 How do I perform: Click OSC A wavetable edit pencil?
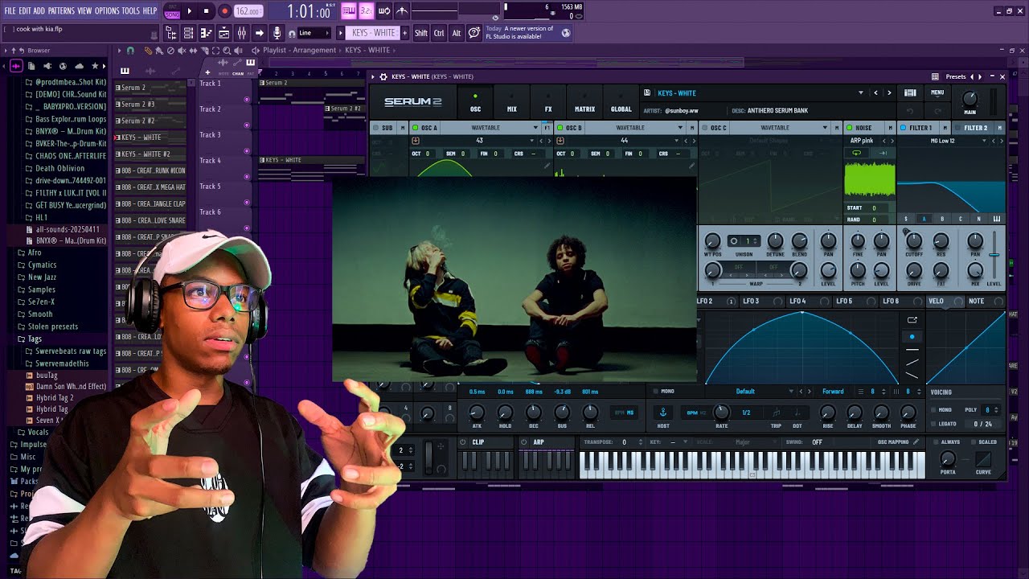tap(547, 166)
